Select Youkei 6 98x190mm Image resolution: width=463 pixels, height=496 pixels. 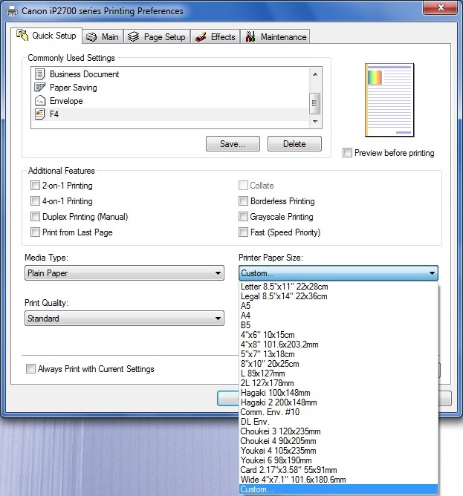point(338,460)
